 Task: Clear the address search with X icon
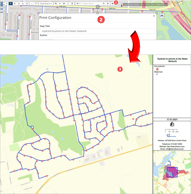(108, 4)
